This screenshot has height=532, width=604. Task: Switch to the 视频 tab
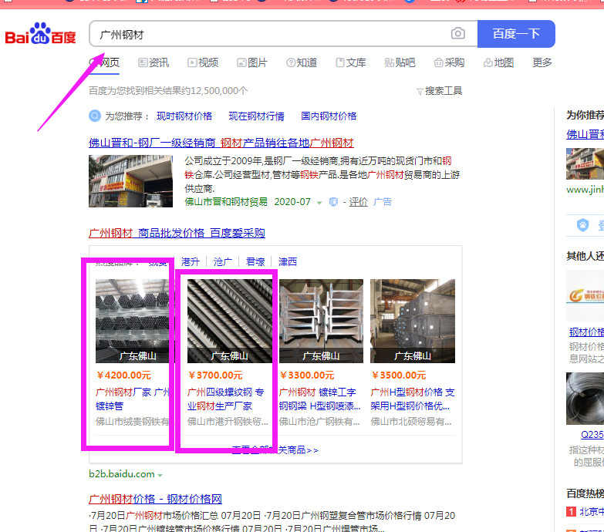pos(203,62)
